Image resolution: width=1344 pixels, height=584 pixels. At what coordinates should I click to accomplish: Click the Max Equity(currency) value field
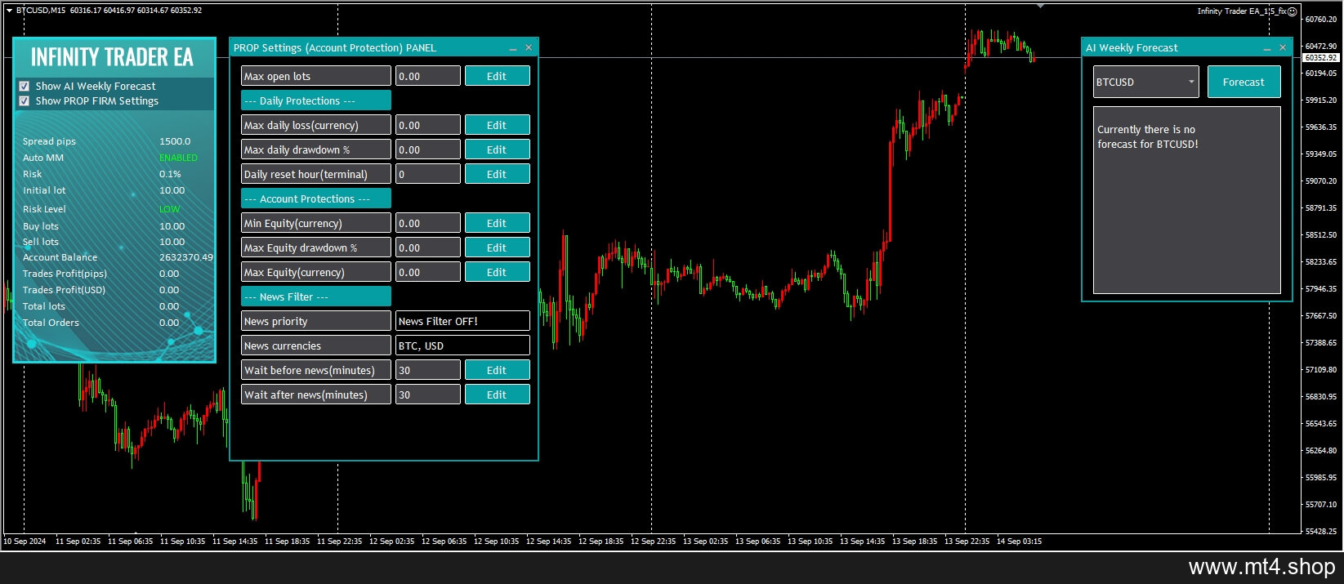[428, 272]
